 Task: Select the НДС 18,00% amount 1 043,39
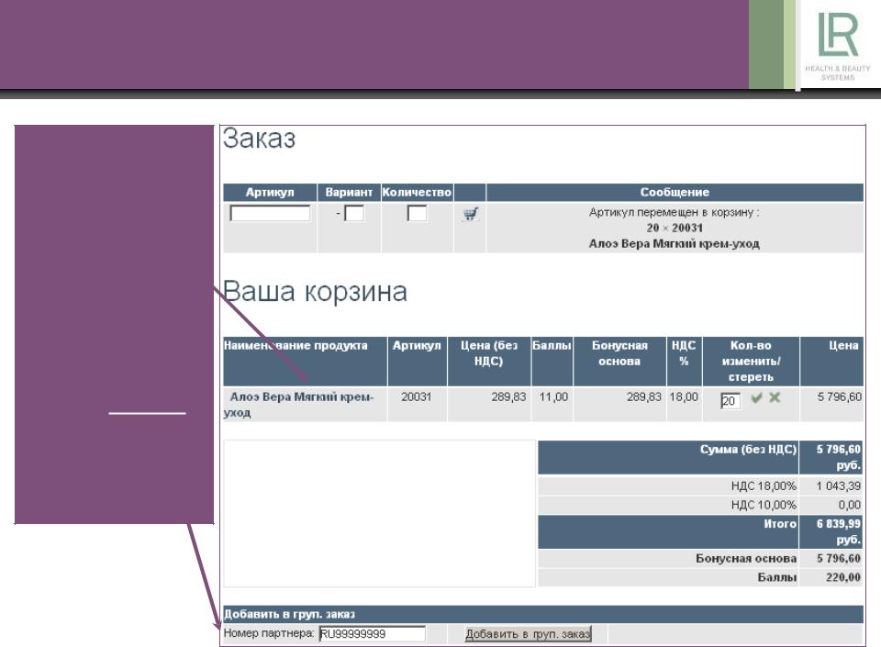(838, 485)
